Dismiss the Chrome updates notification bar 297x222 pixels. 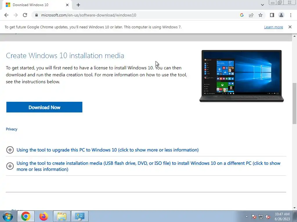[x=290, y=27]
